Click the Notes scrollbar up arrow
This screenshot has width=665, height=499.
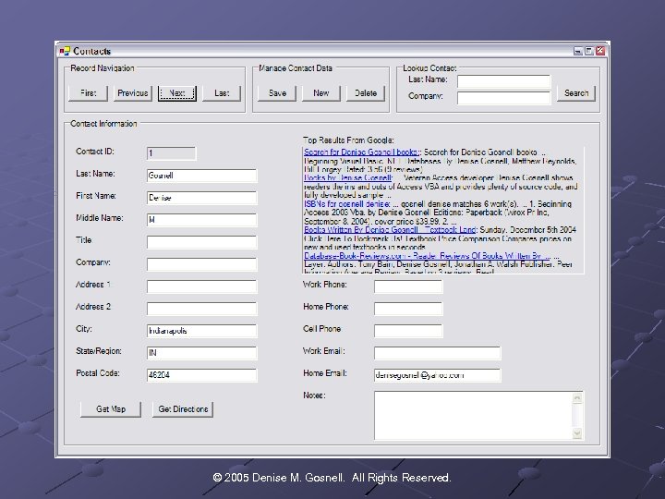(x=577, y=398)
